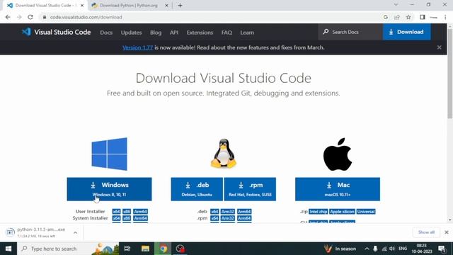Close the Download Python tab
This screenshot has width=453, height=255.
pyautogui.click(x=166, y=5)
